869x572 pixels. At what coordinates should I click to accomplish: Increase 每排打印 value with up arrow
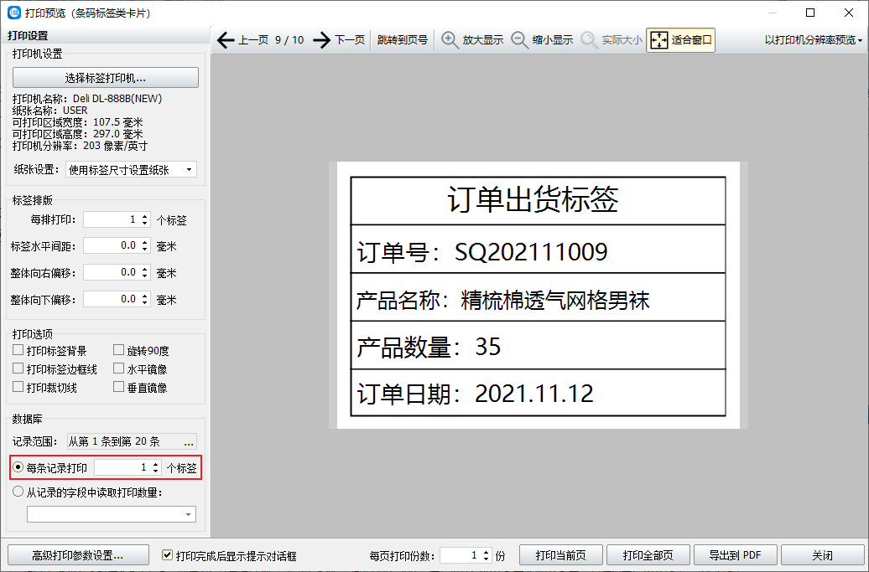click(x=144, y=216)
